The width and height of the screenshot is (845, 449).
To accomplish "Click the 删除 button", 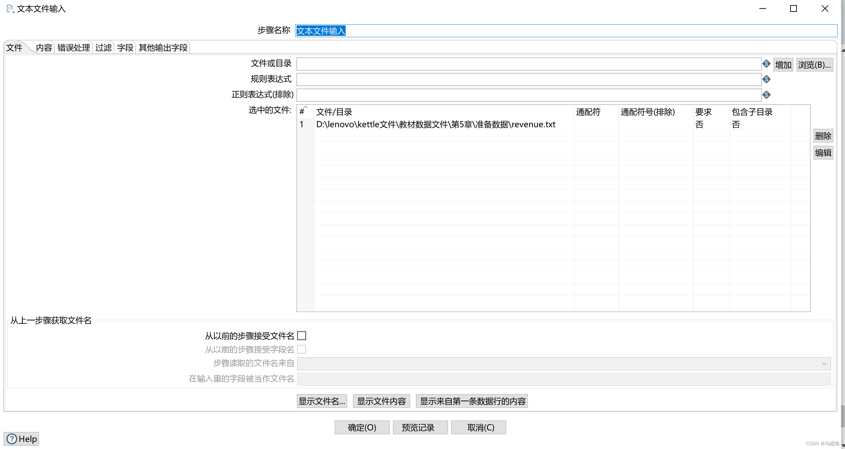I will (823, 136).
